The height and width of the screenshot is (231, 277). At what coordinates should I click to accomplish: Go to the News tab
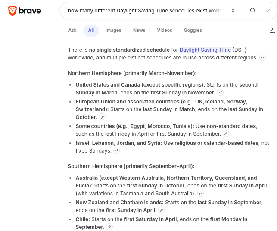(139, 31)
